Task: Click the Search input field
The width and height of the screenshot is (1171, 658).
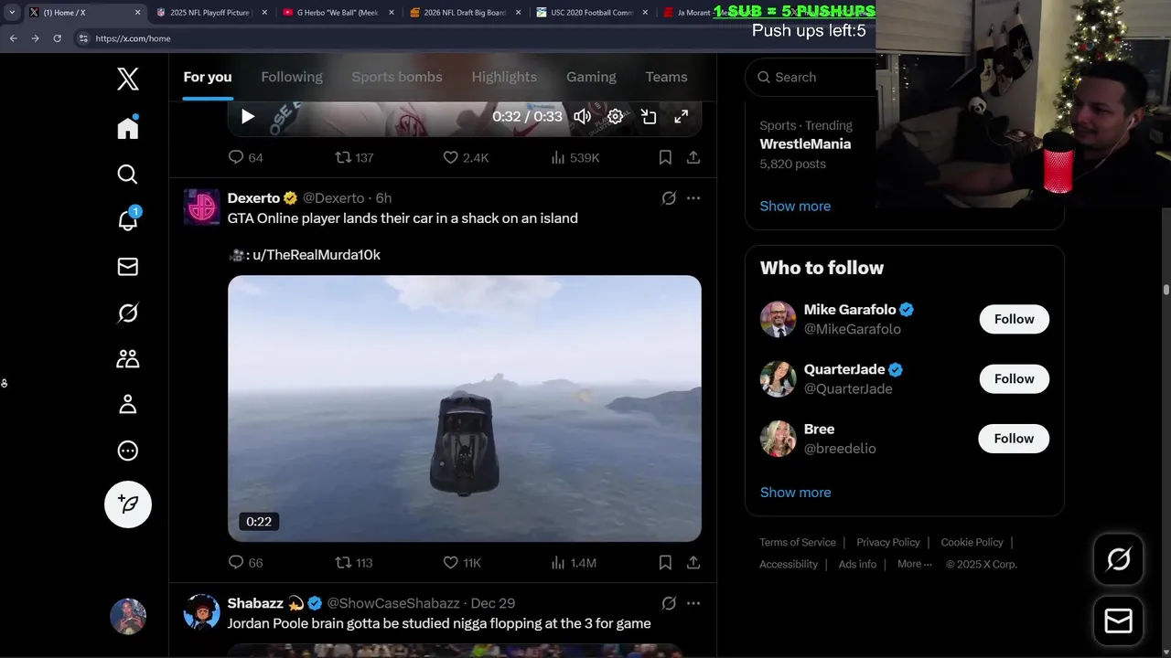Action: pos(812,77)
